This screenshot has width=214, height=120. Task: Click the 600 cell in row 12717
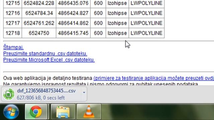click(x=98, y=23)
